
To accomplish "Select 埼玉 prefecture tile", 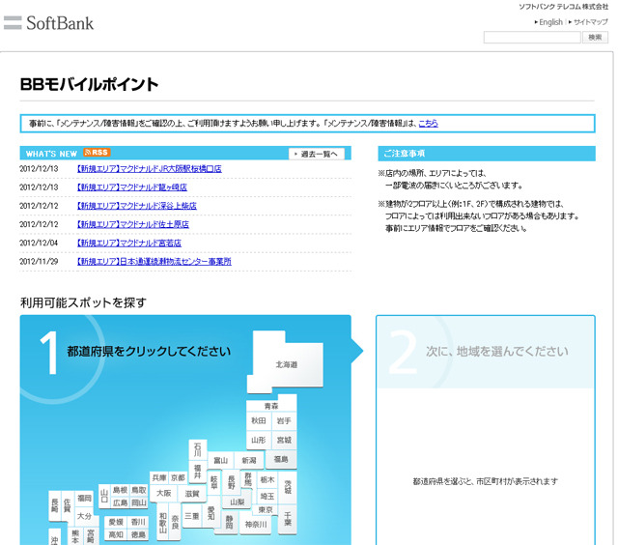I will click(267, 496).
